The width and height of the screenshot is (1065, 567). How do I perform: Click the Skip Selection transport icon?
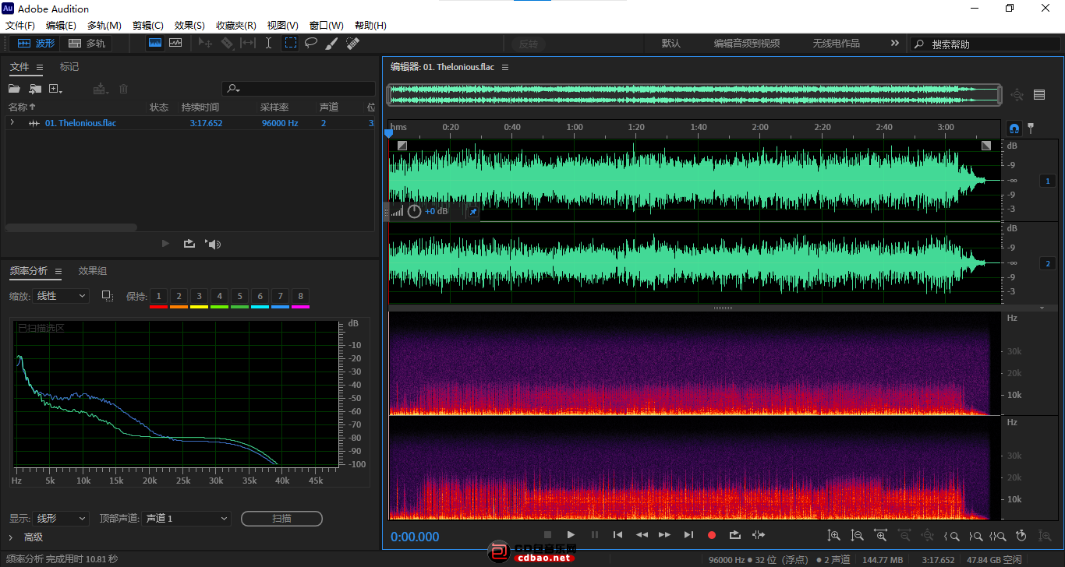pos(759,535)
